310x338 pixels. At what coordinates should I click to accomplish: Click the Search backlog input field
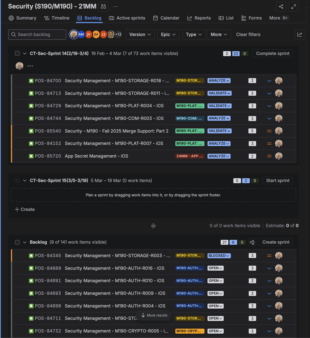coord(37,34)
